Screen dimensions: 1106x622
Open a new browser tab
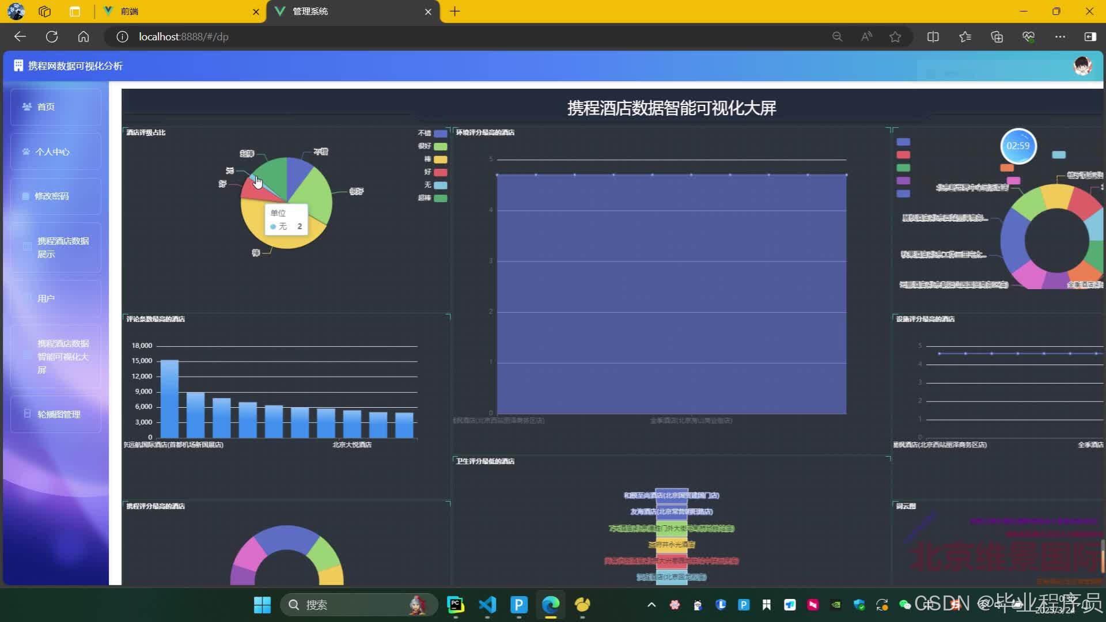tap(455, 12)
